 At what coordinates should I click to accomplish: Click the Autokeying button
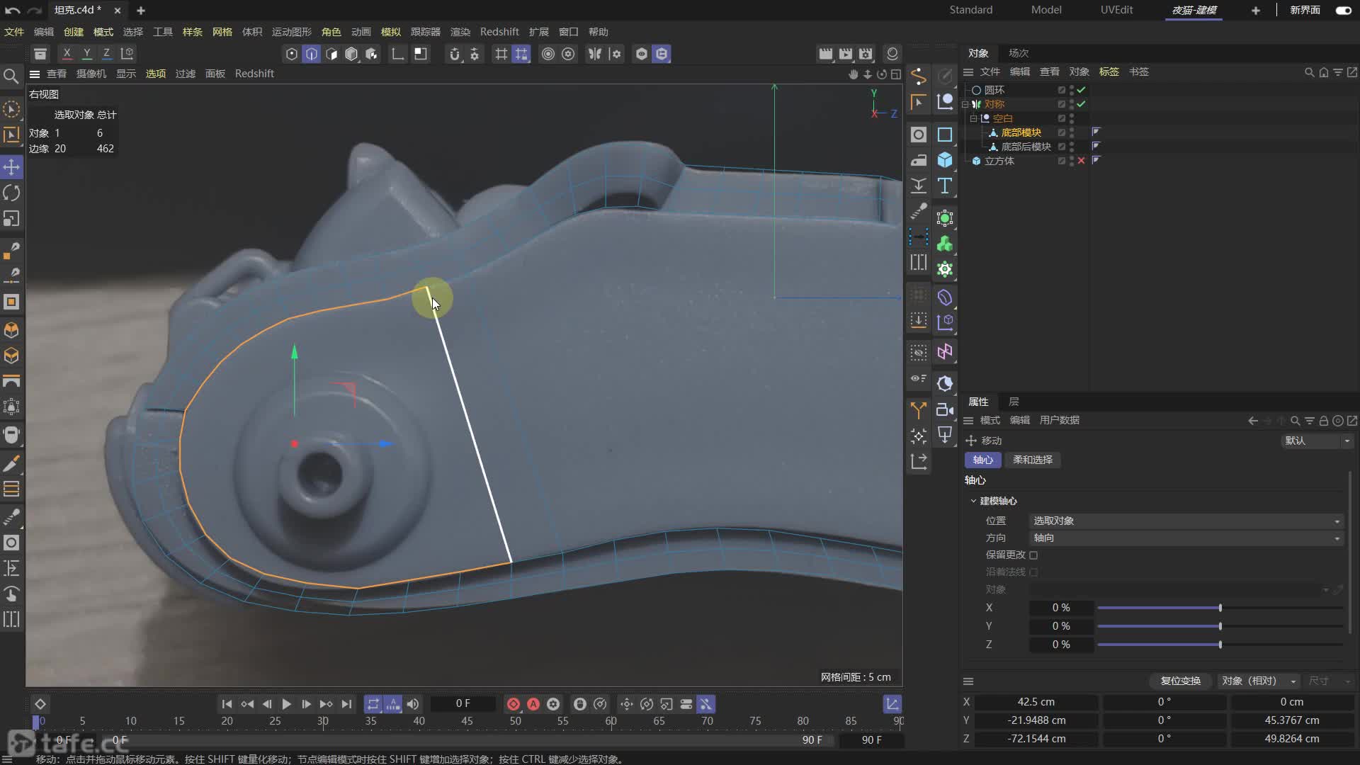[x=533, y=704]
